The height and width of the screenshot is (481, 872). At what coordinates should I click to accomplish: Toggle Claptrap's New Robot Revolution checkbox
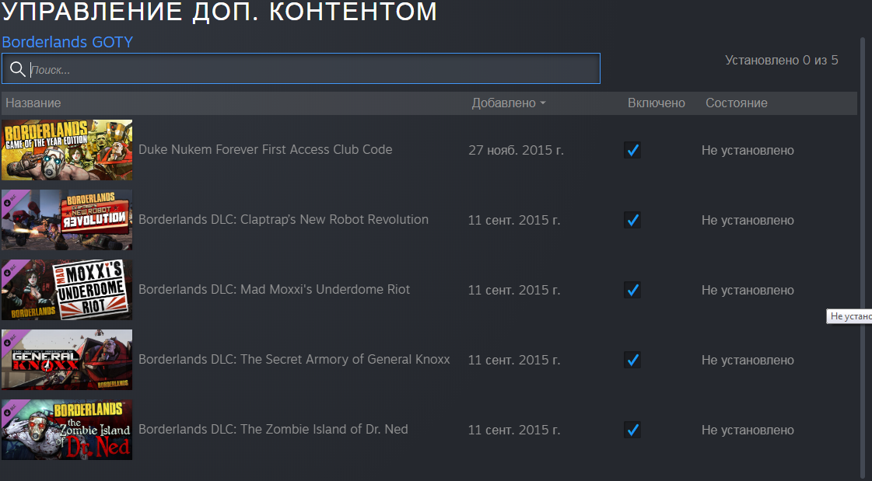pos(632,220)
